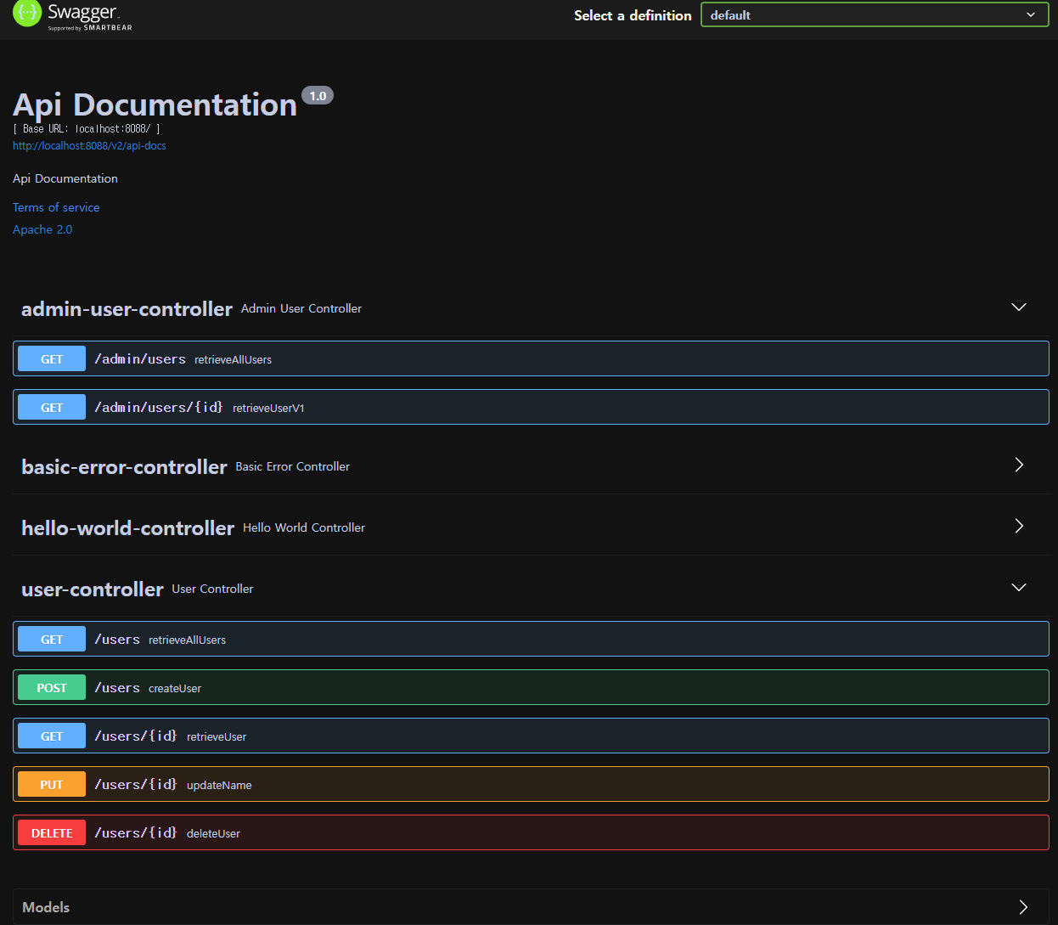Click the POST button for createUser

tap(52, 688)
